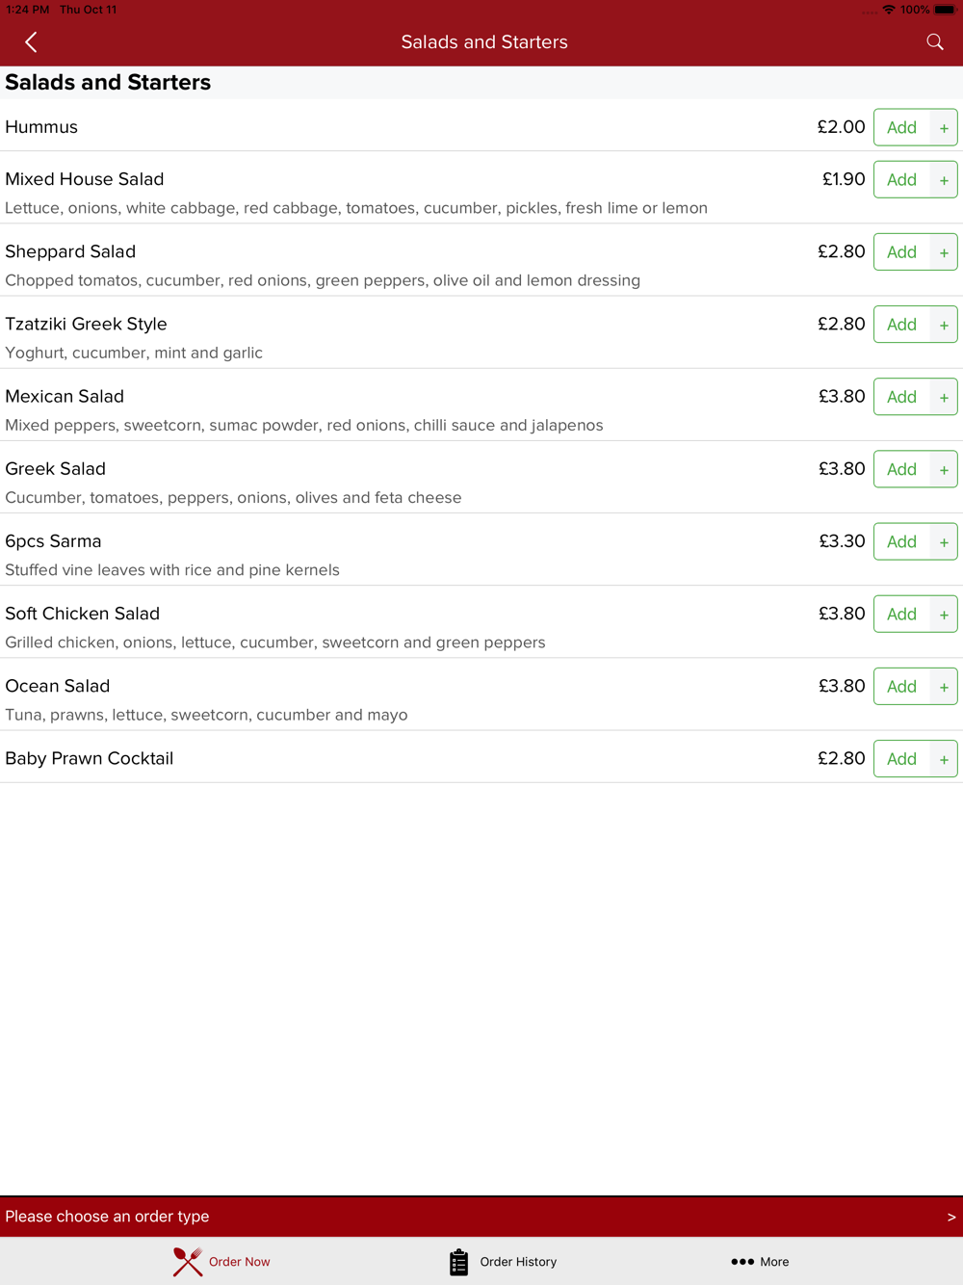The image size is (963, 1285).
Task: Tap the Order Now cutlery icon
Action: click(188, 1262)
